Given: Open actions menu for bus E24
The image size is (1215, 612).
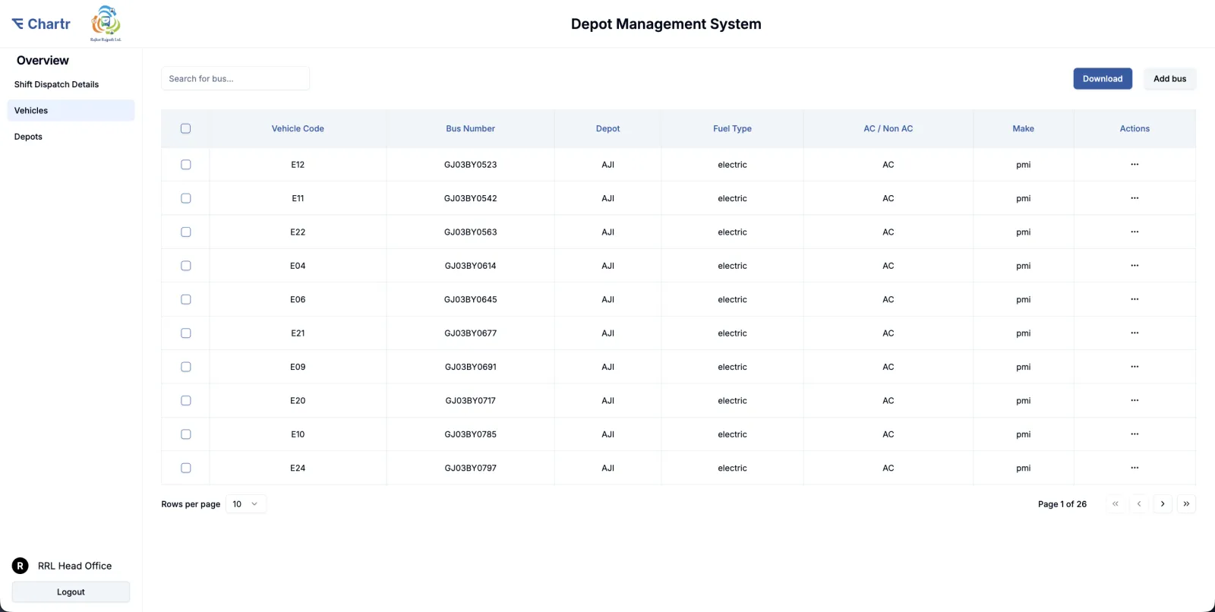Looking at the screenshot, I should point(1135,468).
